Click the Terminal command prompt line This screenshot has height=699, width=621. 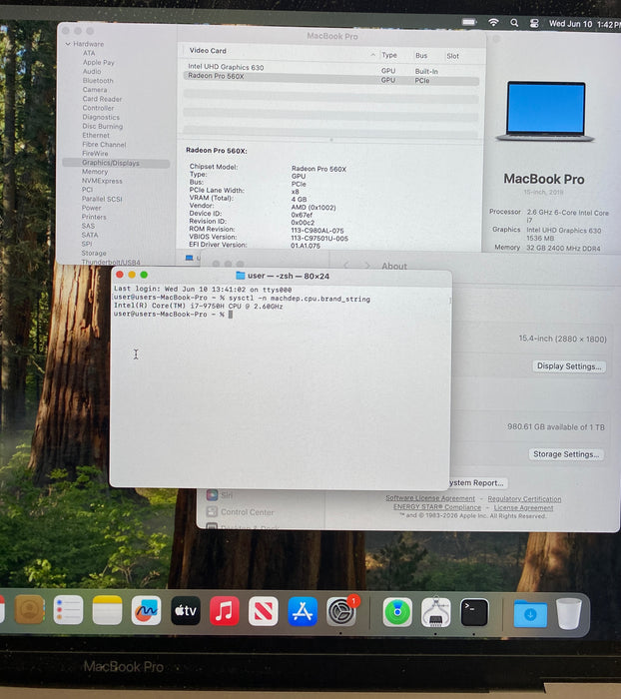(x=173, y=315)
